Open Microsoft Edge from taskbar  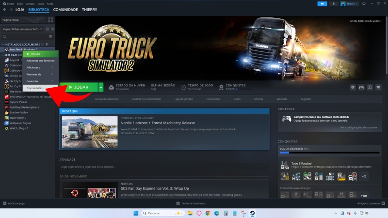(217, 213)
